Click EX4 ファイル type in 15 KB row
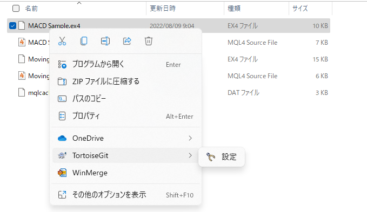 point(243,59)
